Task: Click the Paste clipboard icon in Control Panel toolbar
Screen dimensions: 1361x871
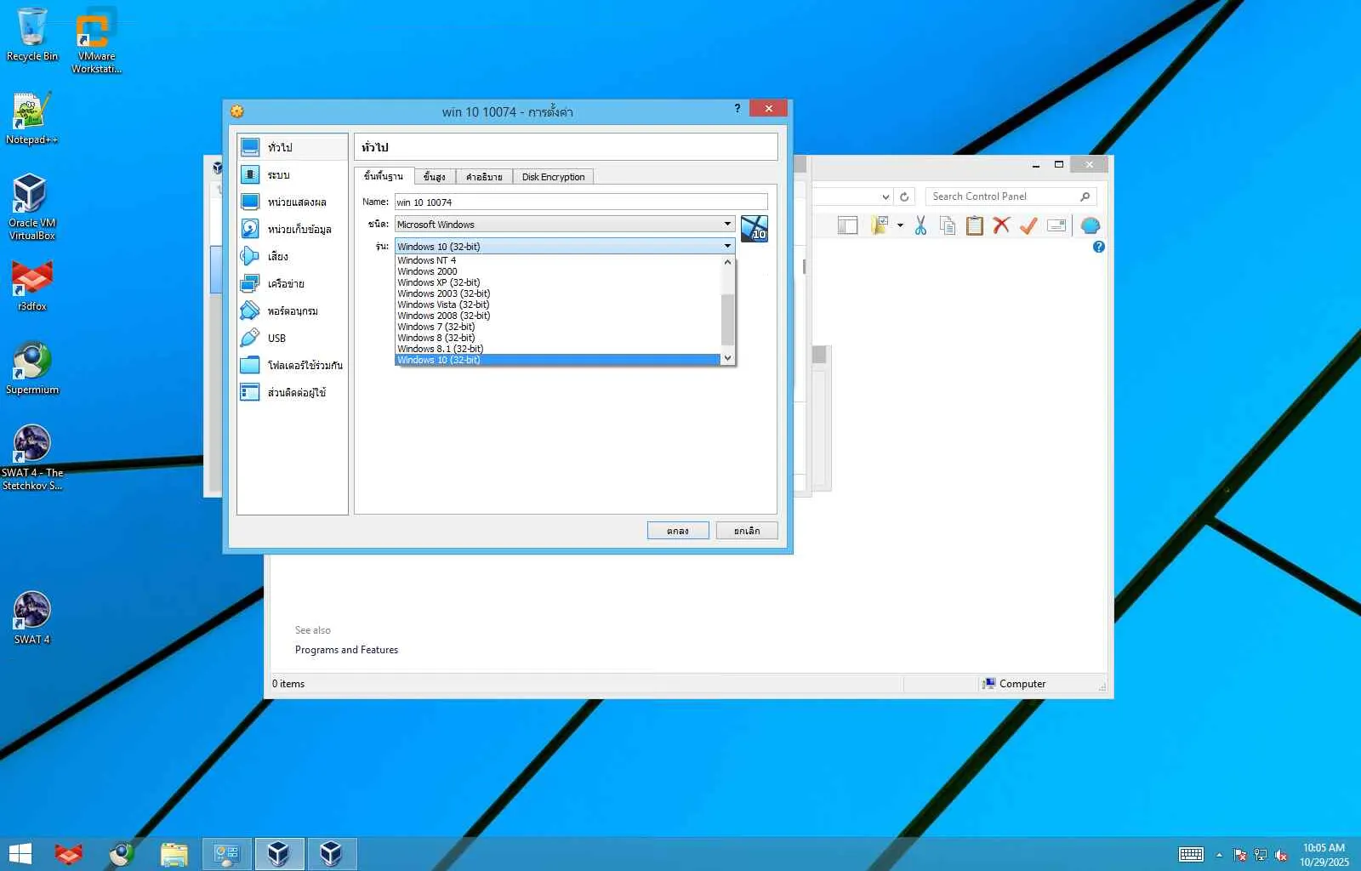Action: click(975, 225)
